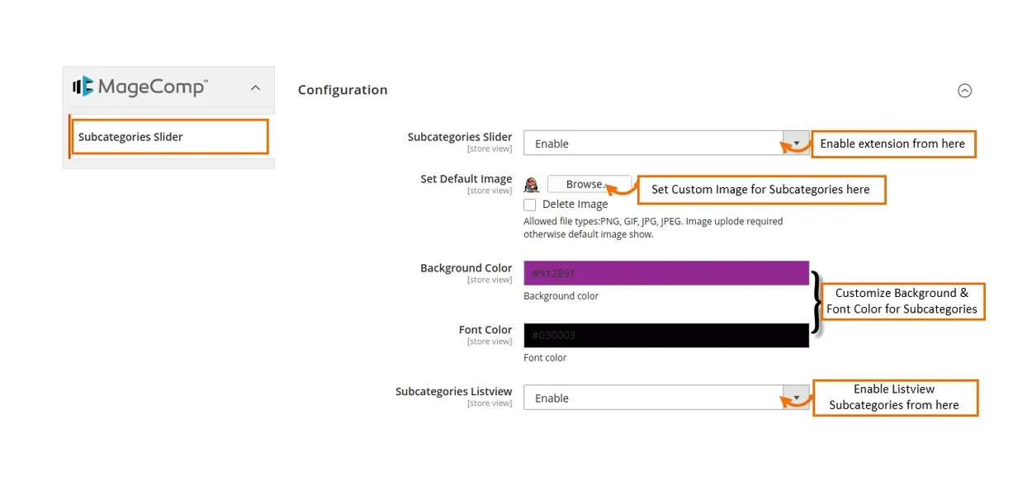Collapse the MageComp sidebar section chevron
Image resolution: width=1032 pixels, height=495 pixels.
255,87
